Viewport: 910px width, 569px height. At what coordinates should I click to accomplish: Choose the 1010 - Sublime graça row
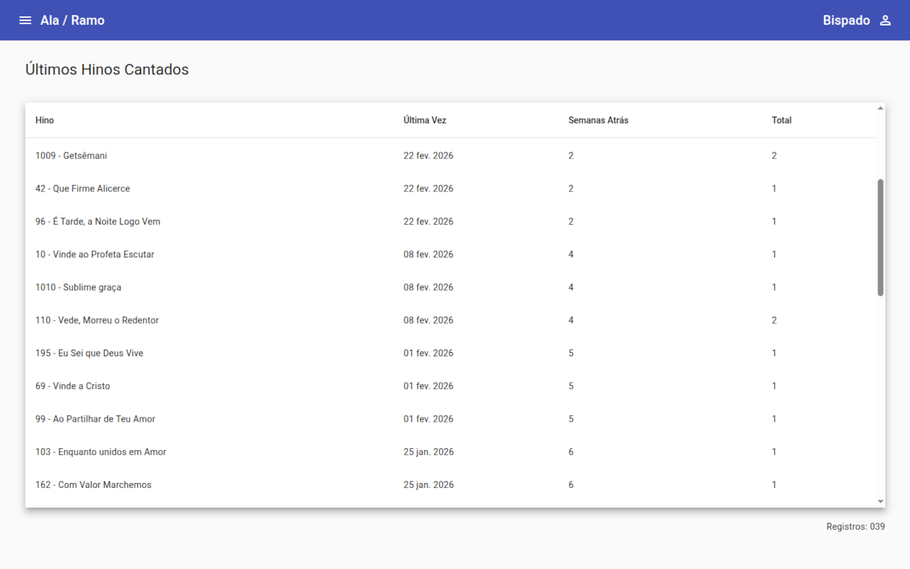78,287
